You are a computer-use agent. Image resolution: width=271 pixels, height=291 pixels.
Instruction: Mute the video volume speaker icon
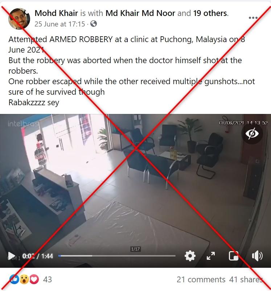coord(257,256)
